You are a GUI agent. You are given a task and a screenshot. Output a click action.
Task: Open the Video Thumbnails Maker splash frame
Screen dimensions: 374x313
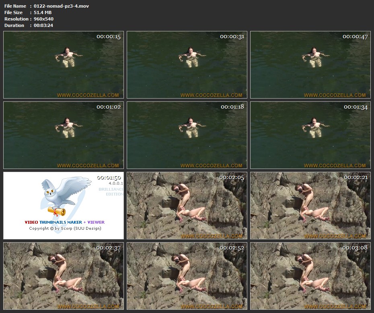64,206
